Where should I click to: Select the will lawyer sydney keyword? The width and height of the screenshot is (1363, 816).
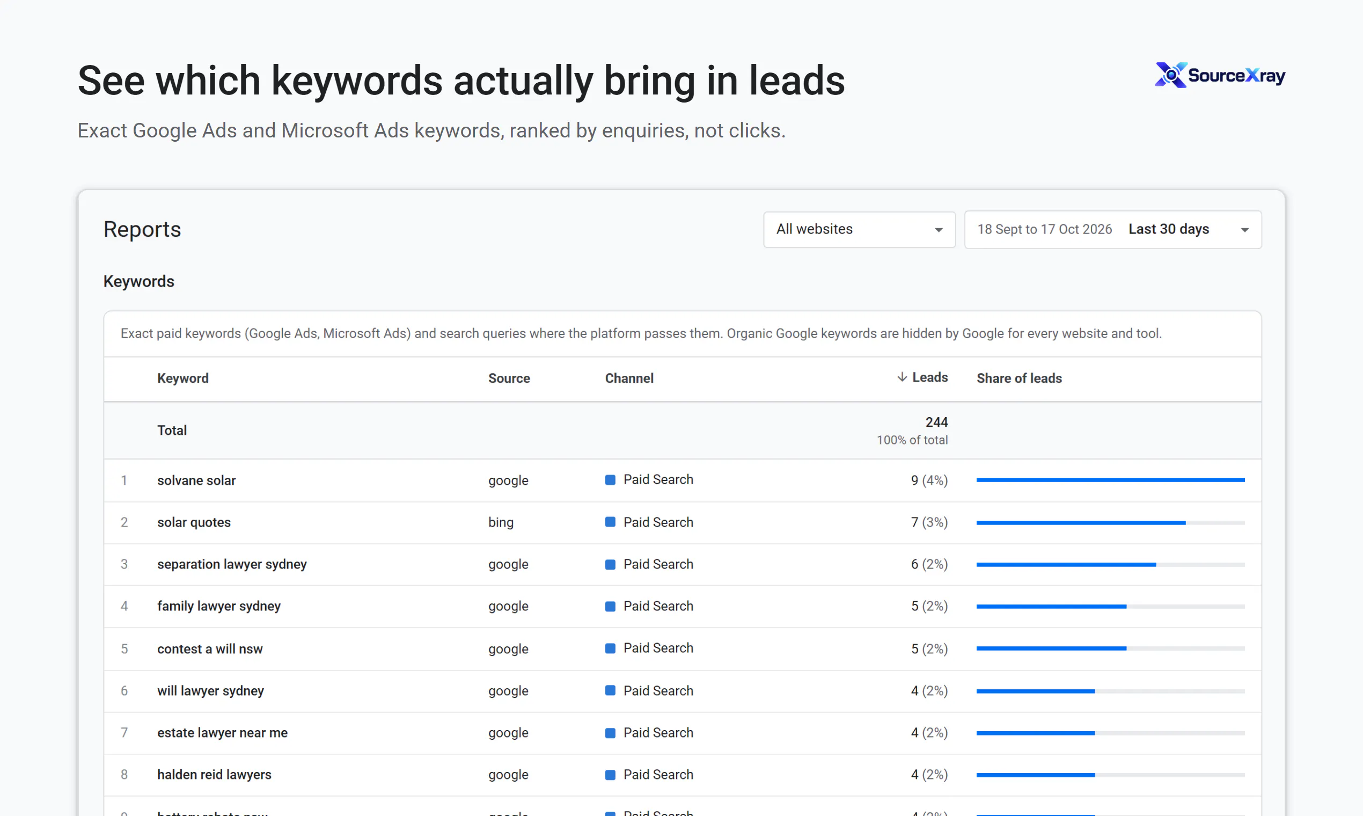[x=210, y=690]
